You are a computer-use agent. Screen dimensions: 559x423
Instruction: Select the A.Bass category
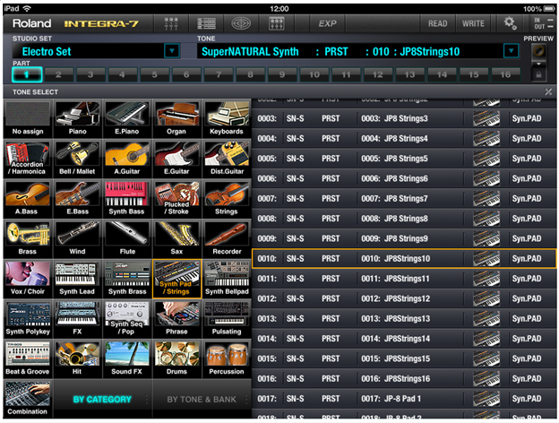tap(28, 199)
